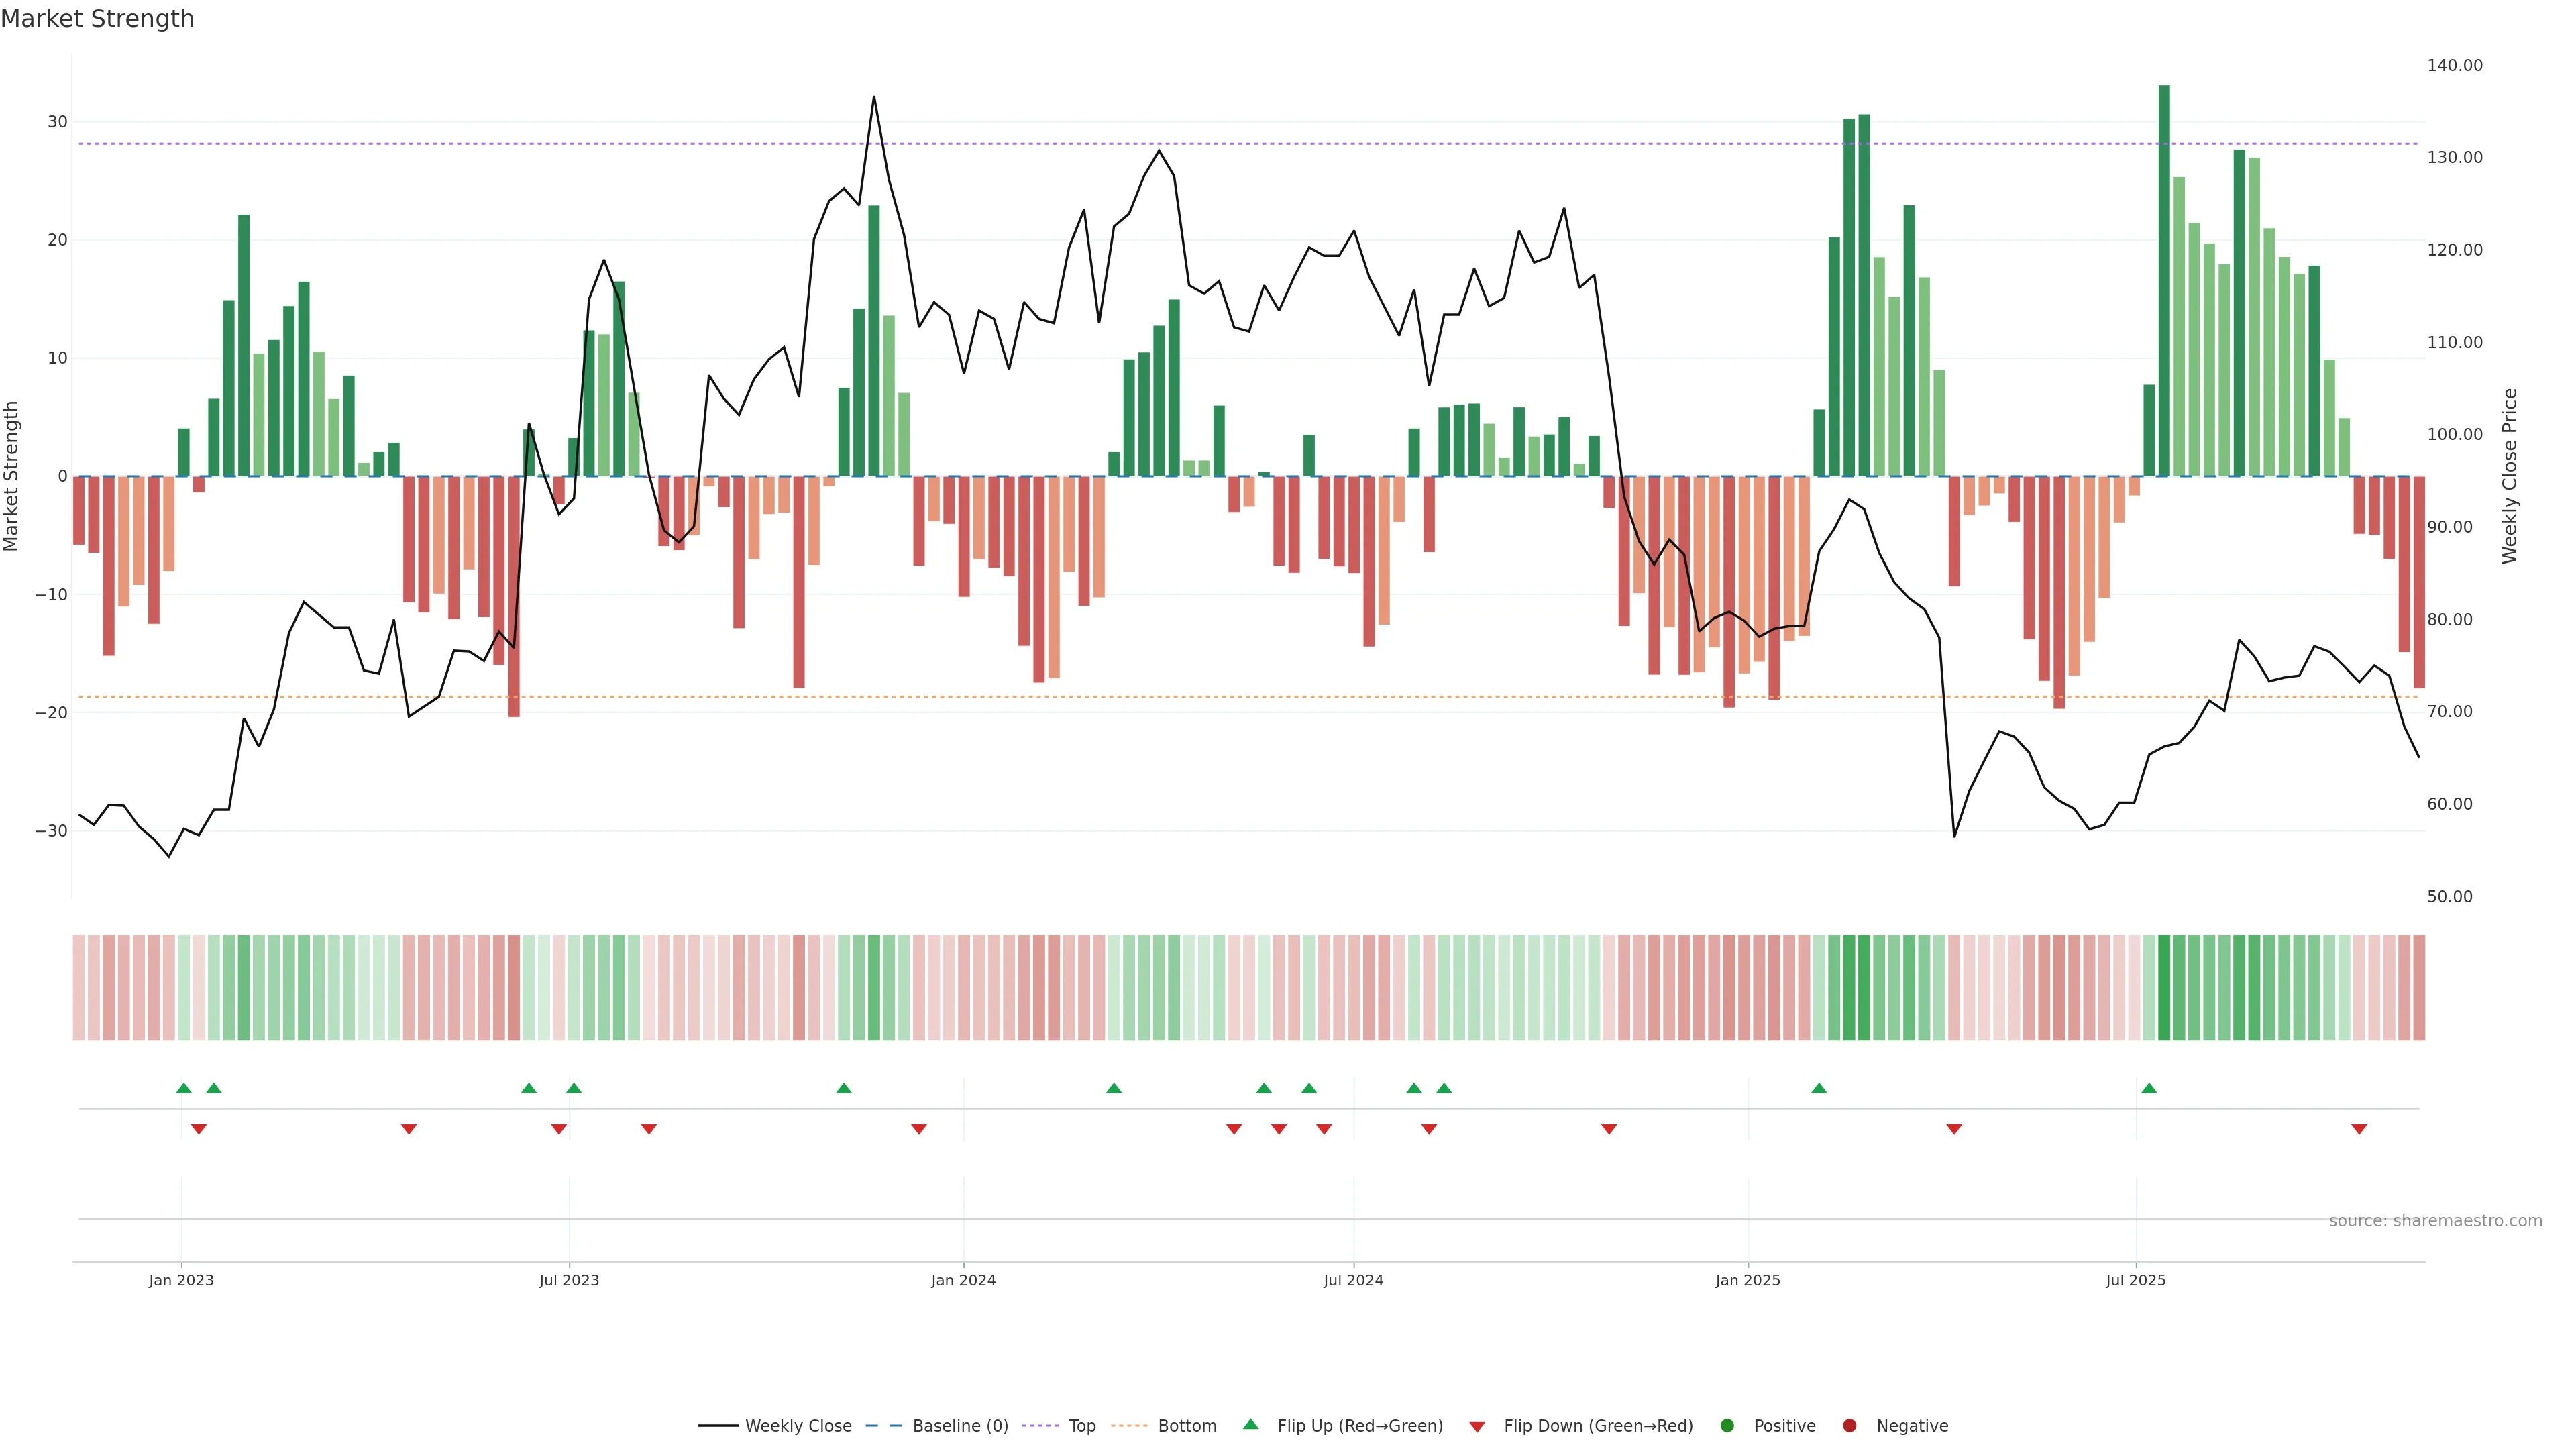Toggle the Weekly Close legend label
The height and width of the screenshot is (1449, 2576).
point(798,1426)
